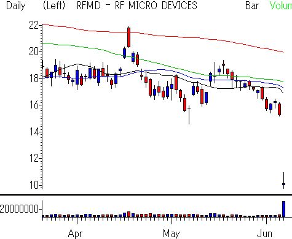Screen dimensions: 292x239
Task: Click the 20000000 volume axis label
Action: point(19,209)
